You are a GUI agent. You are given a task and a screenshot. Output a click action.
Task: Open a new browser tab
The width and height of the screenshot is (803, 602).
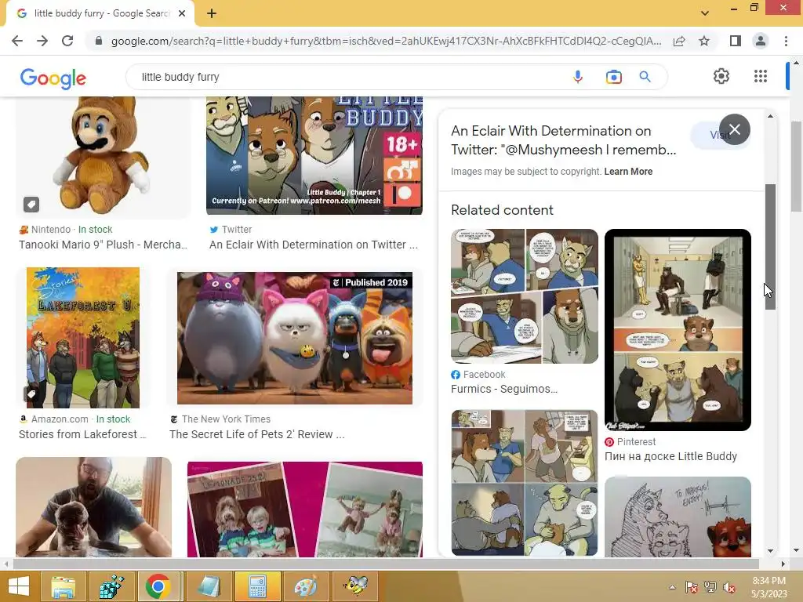click(212, 13)
